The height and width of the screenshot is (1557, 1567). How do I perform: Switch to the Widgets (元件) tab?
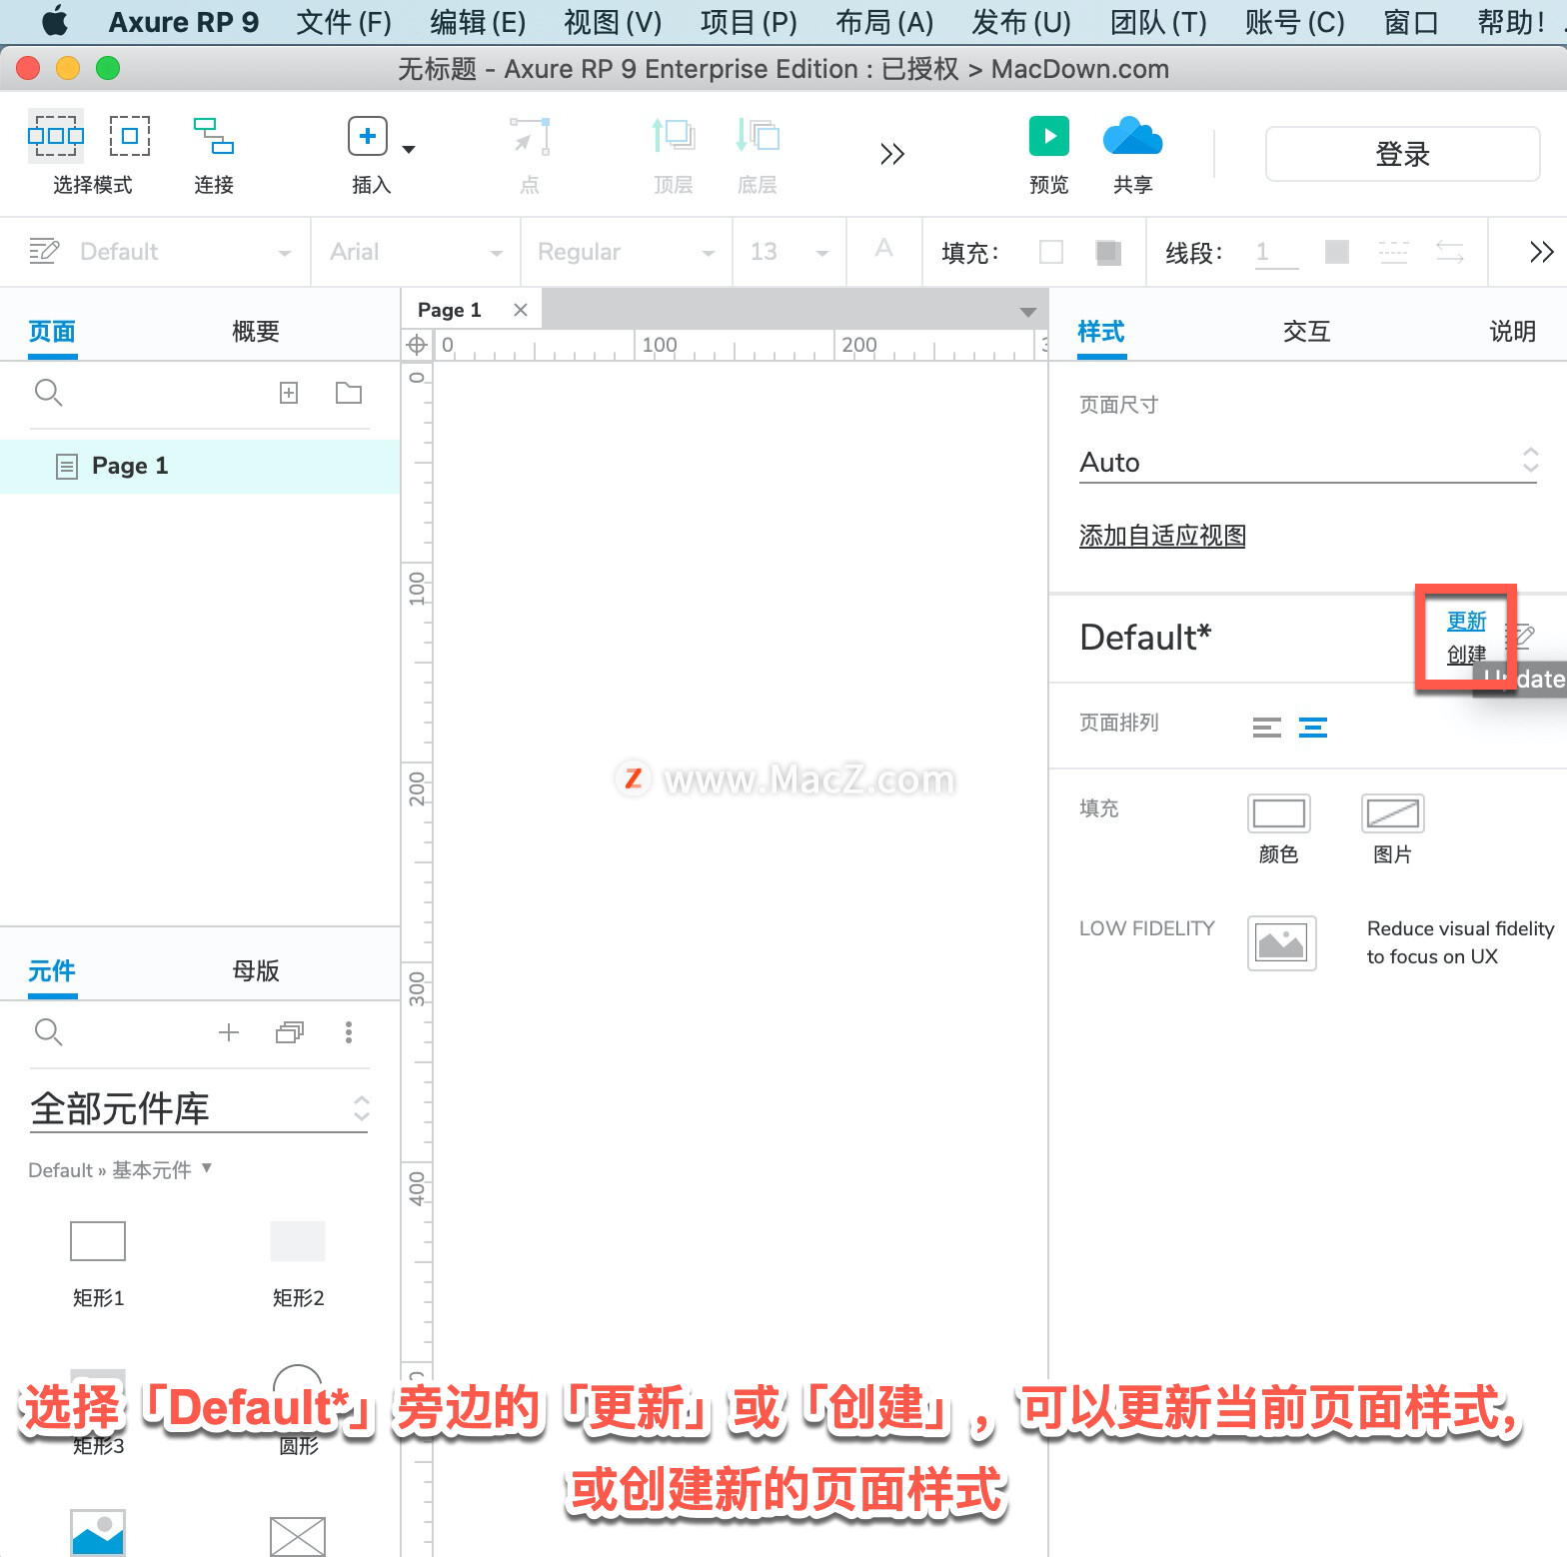[x=52, y=970]
